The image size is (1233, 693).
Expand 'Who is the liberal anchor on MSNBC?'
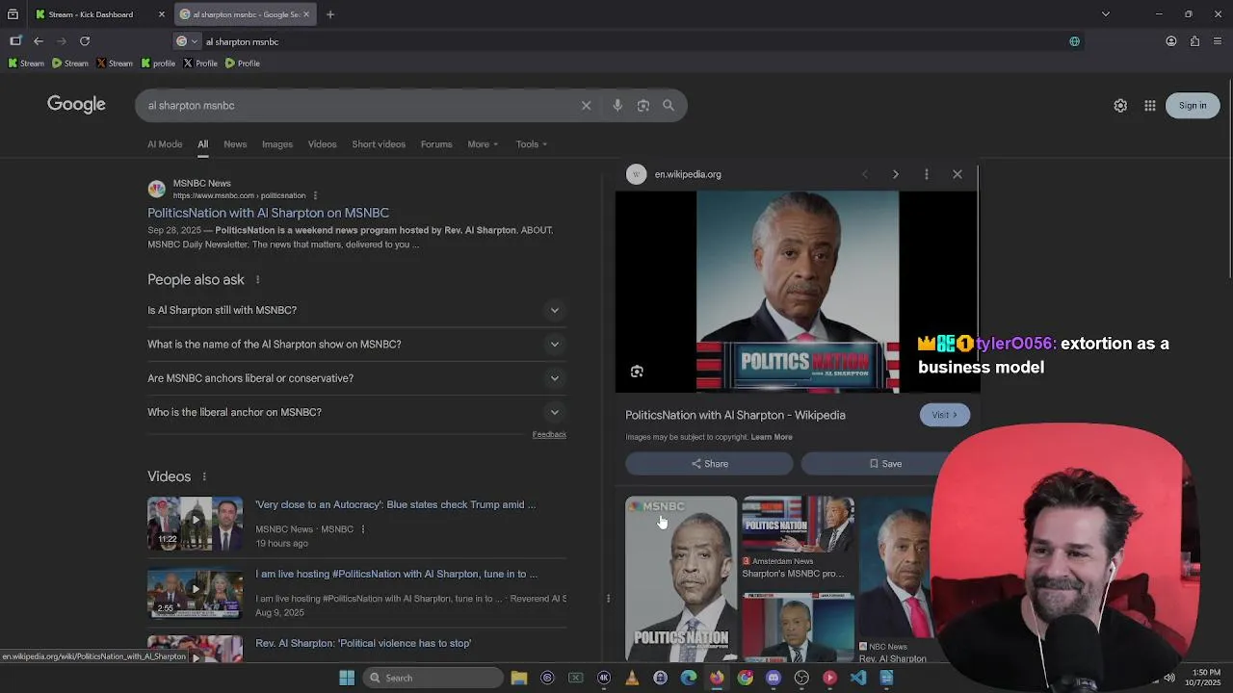click(356, 412)
